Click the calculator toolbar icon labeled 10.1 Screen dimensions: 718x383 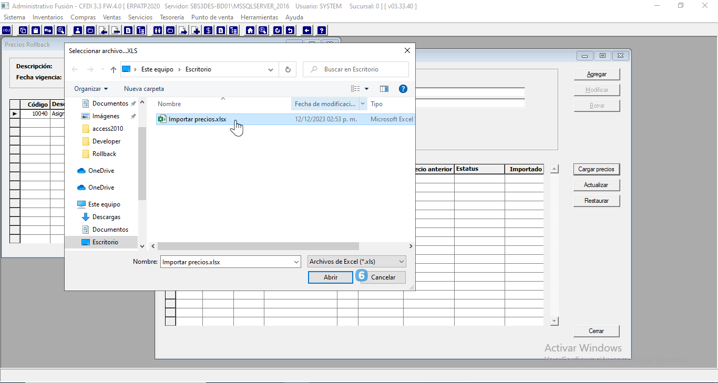click(7, 30)
